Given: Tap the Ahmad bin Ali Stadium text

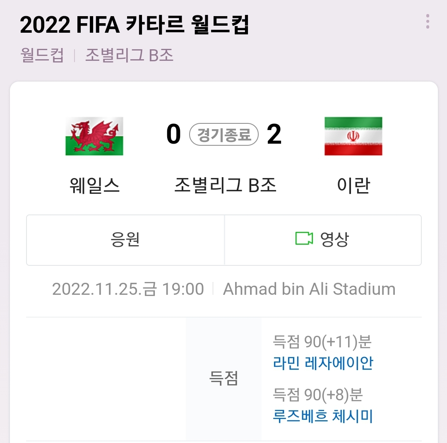Looking at the screenshot, I should (x=309, y=289).
